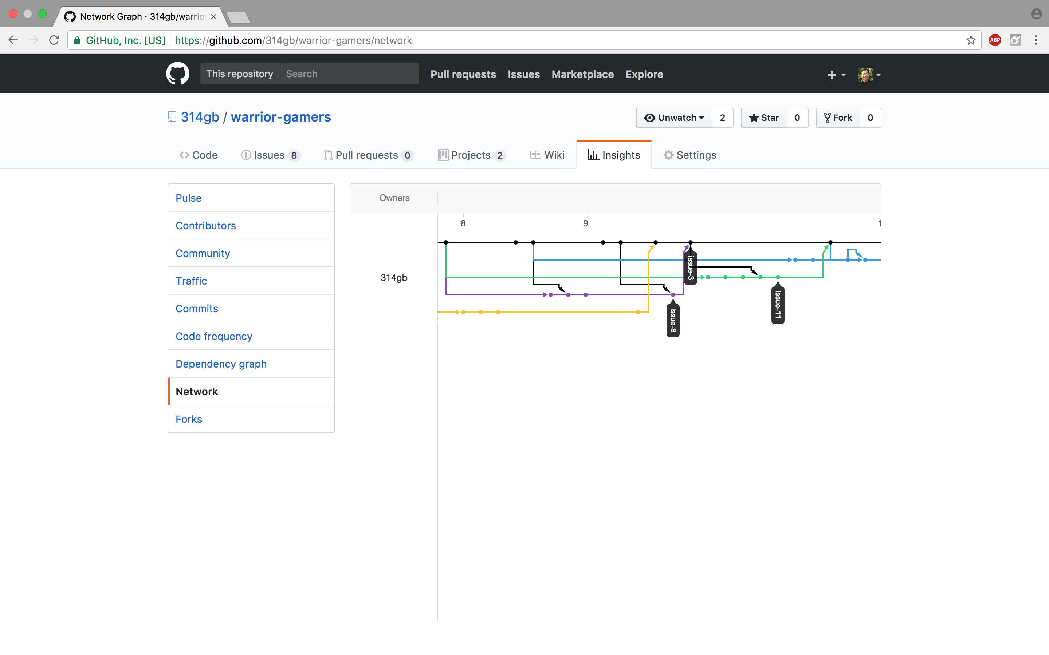This screenshot has width=1049, height=655.
Task: Open Traffic in the Insights sidebar
Action: 251,281
